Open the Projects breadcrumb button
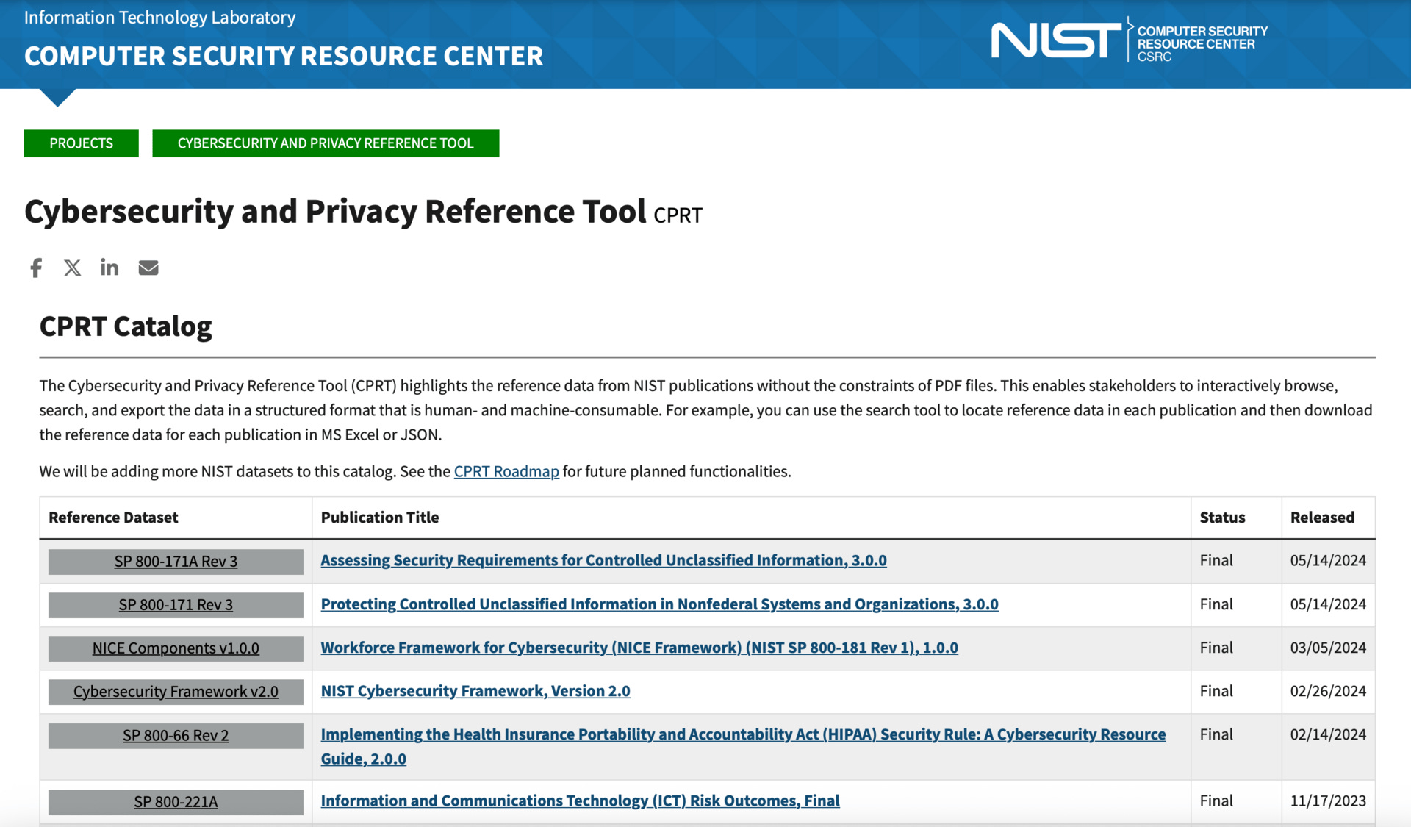The image size is (1411, 827). (x=81, y=143)
